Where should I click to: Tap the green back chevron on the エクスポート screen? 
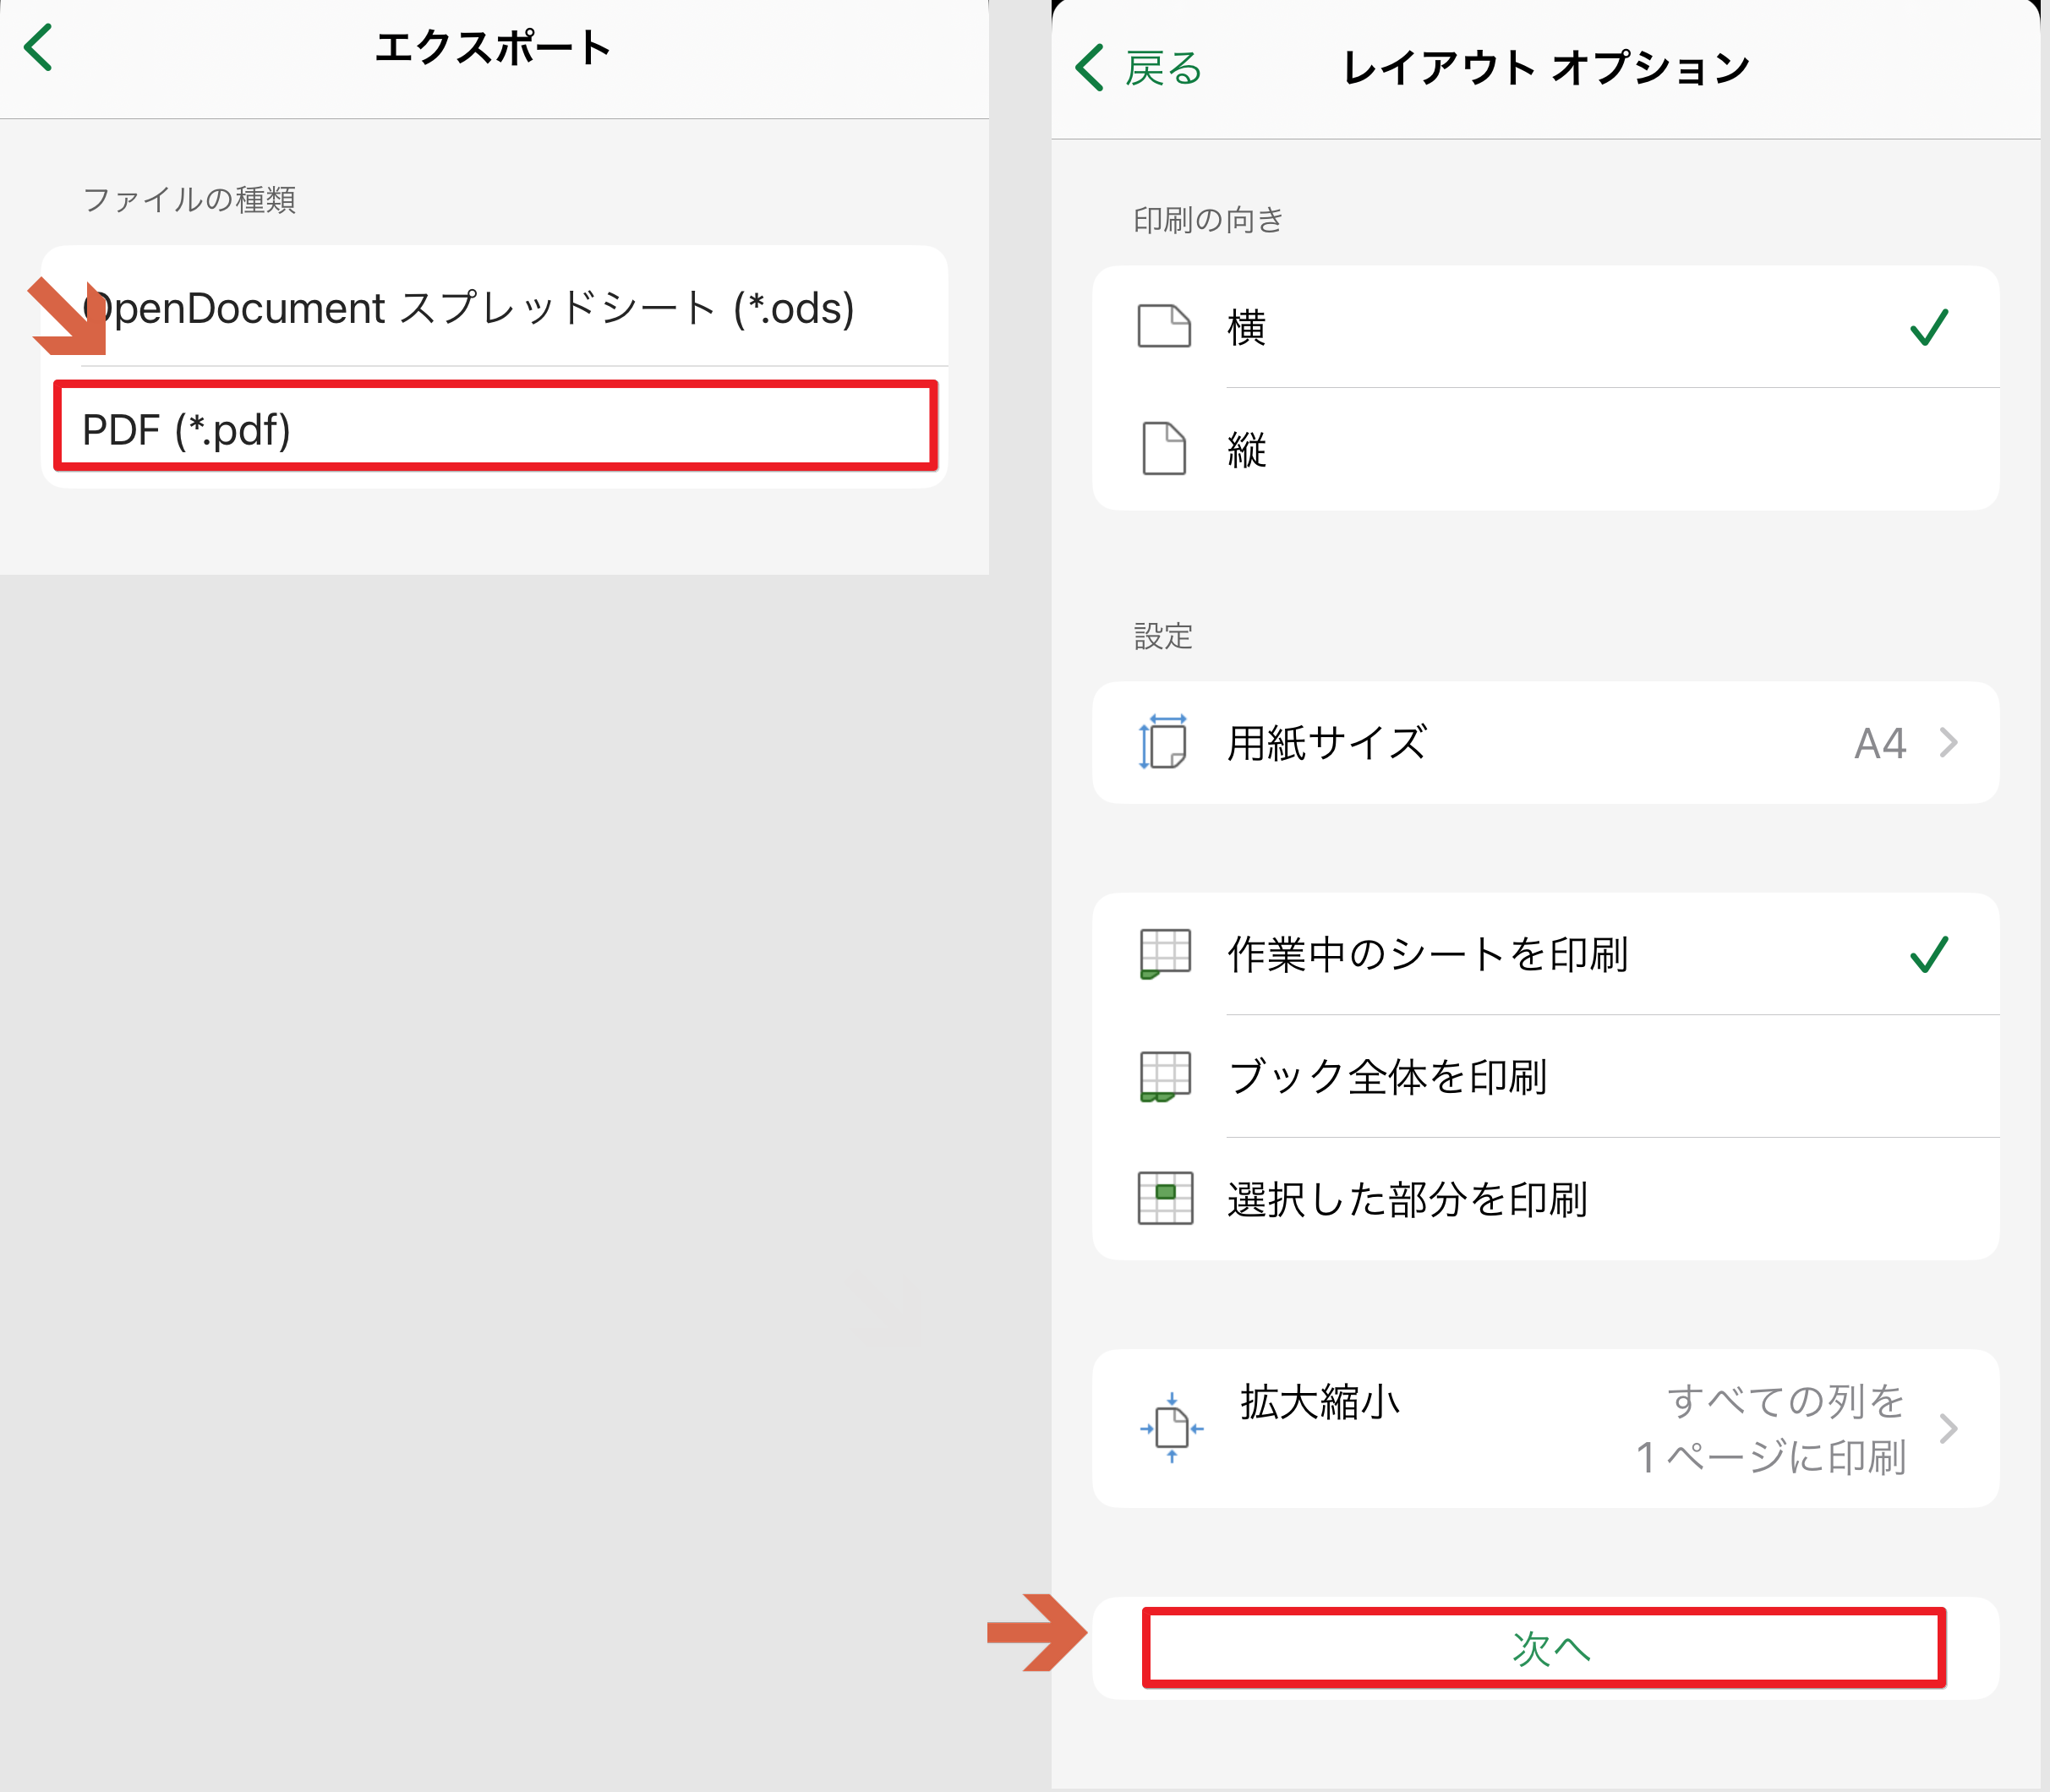click(x=39, y=47)
